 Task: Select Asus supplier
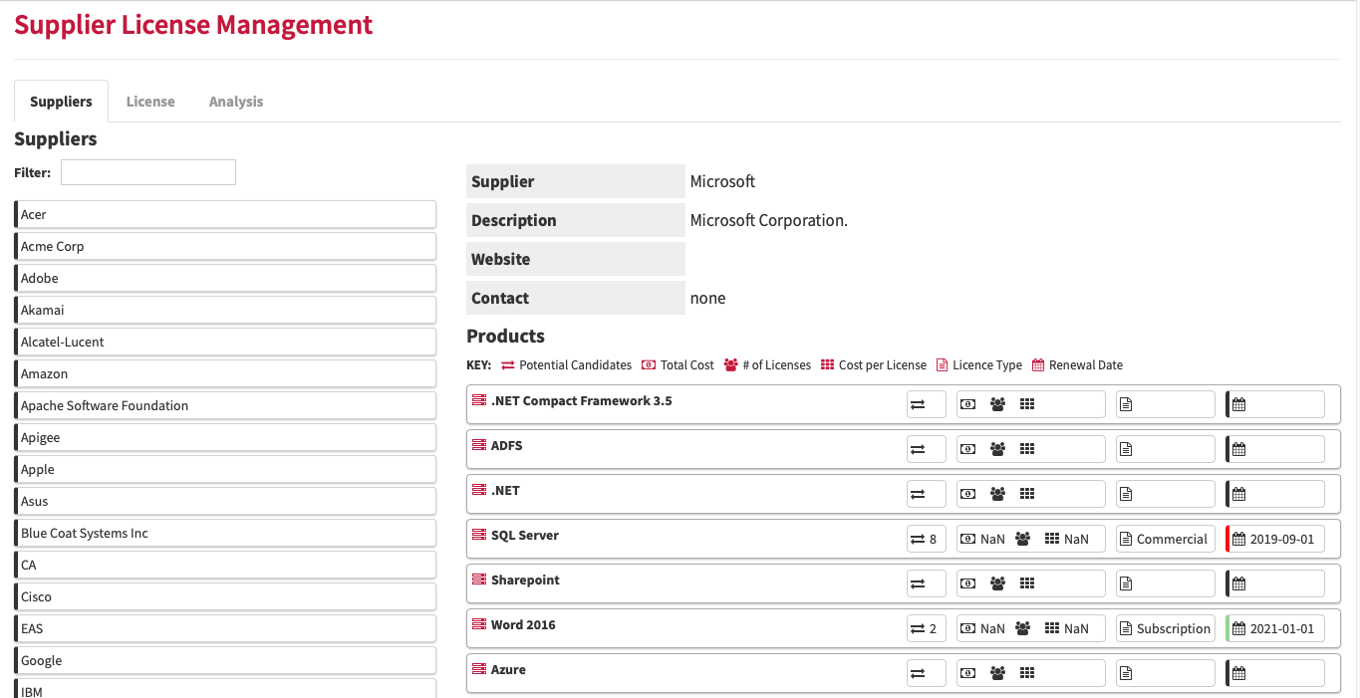tap(225, 501)
